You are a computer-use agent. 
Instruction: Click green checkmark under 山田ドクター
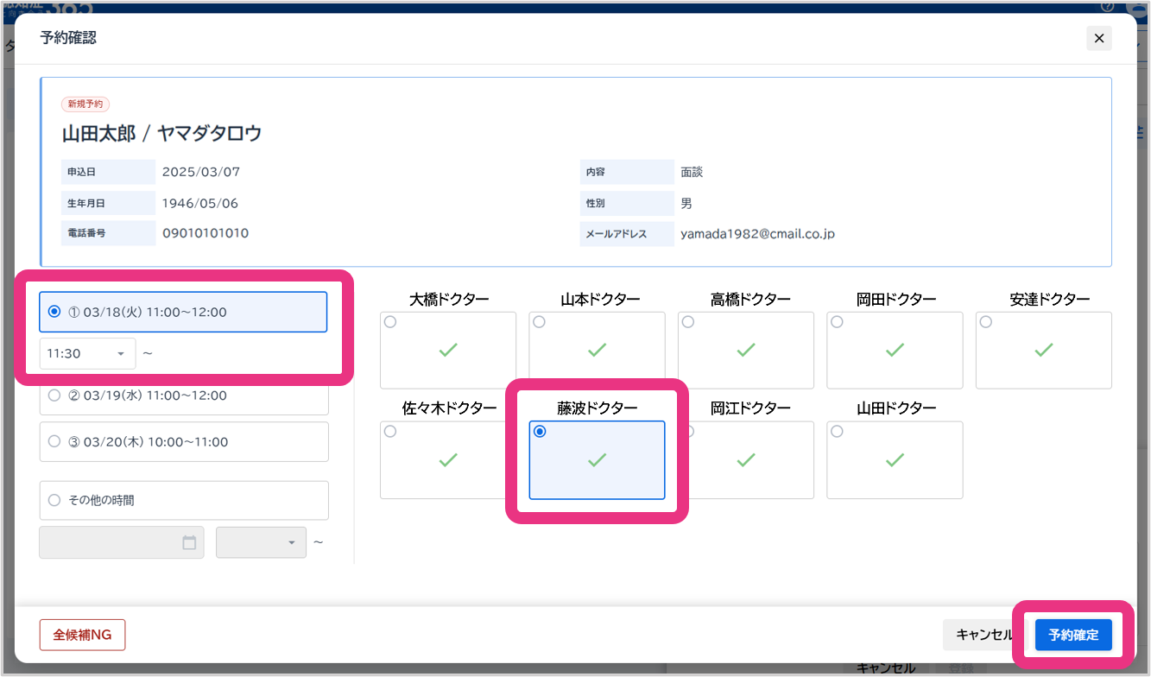pyautogui.click(x=895, y=460)
